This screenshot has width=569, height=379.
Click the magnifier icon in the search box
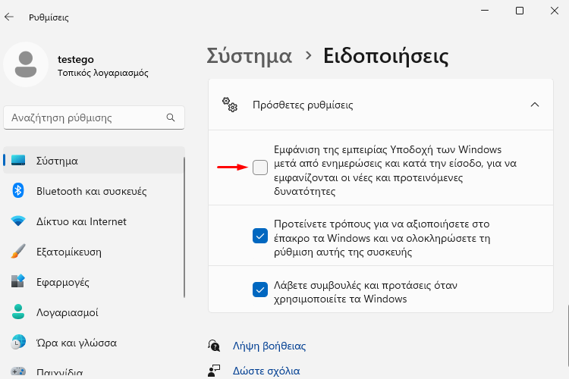tap(171, 117)
